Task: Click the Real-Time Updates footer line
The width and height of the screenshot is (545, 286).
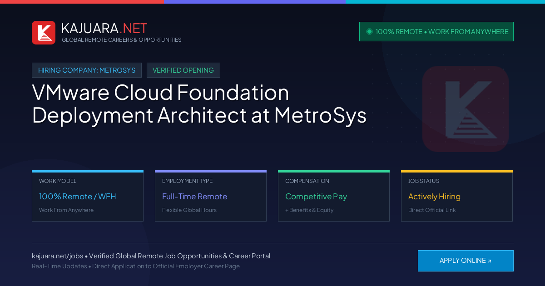Action: point(136,266)
